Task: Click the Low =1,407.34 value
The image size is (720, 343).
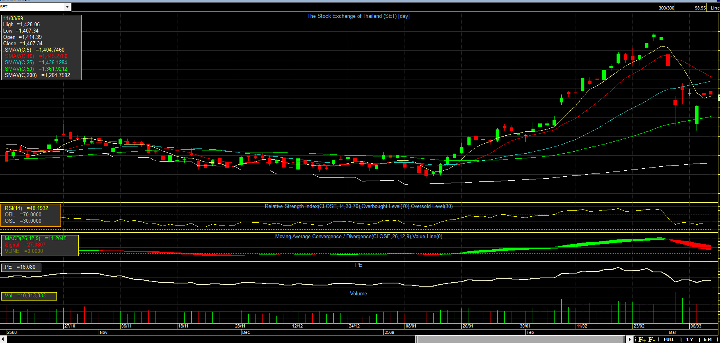Action: click(x=21, y=31)
